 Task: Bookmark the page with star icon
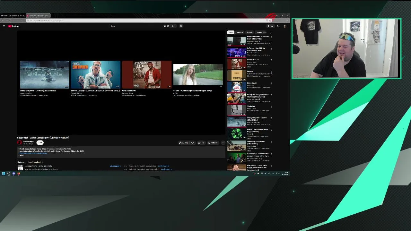[x=270, y=21]
